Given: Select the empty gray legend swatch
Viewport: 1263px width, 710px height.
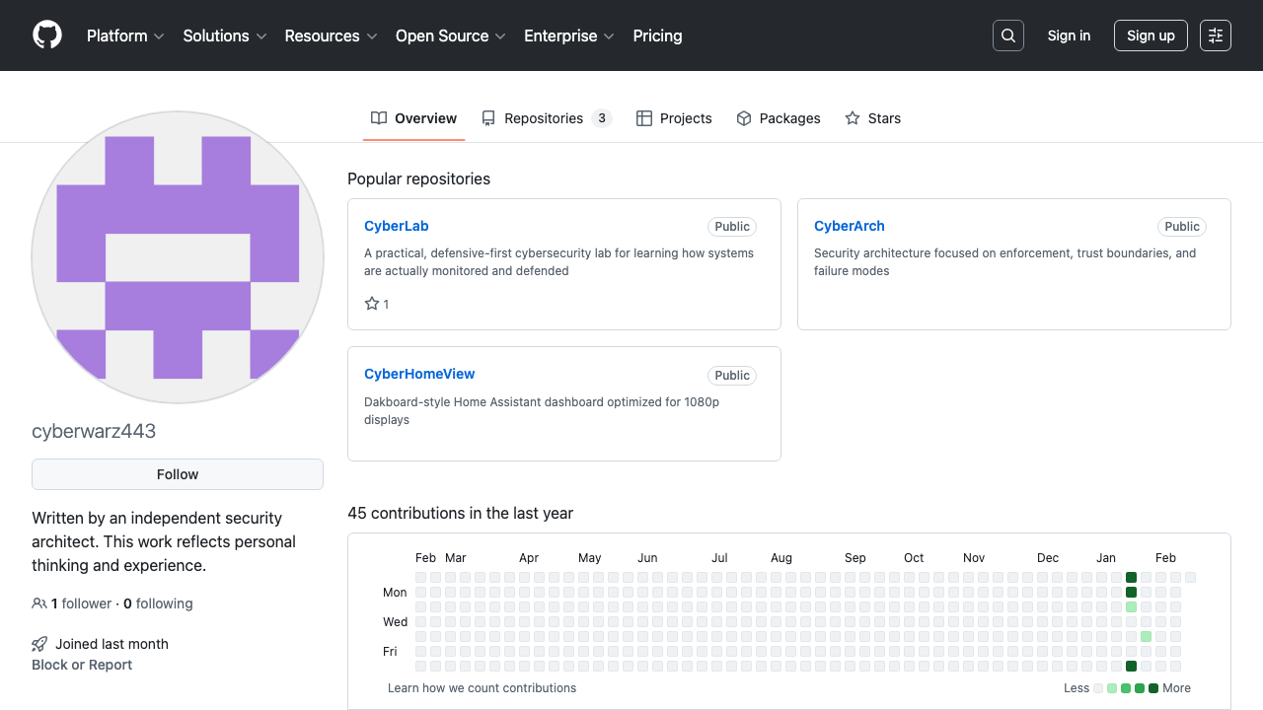Looking at the screenshot, I should (1098, 688).
